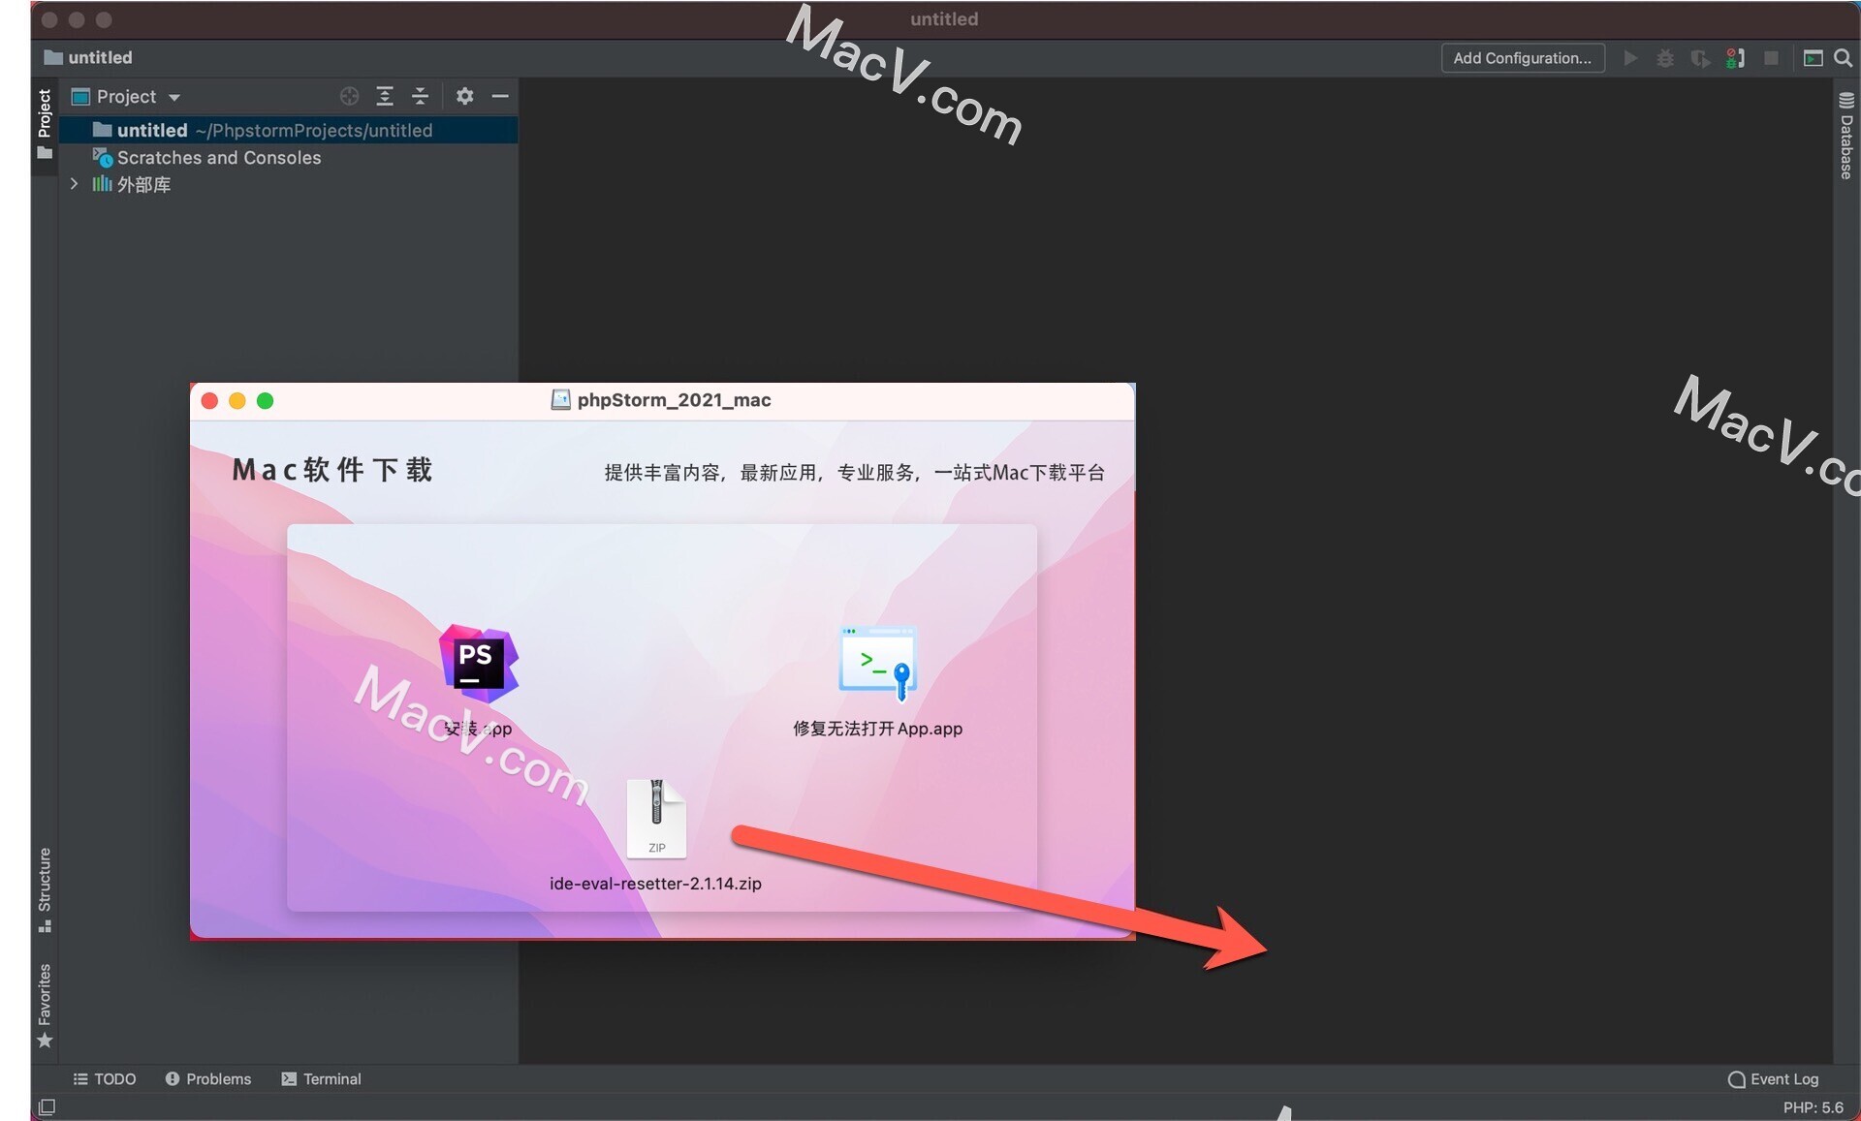Click the Run icon in toolbar
The image size is (1861, 1121).
click(x=1630, y=58)
